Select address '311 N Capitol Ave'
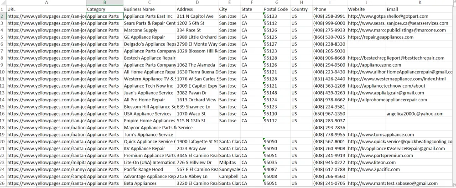The image size is (456, 188). point(197,16)
